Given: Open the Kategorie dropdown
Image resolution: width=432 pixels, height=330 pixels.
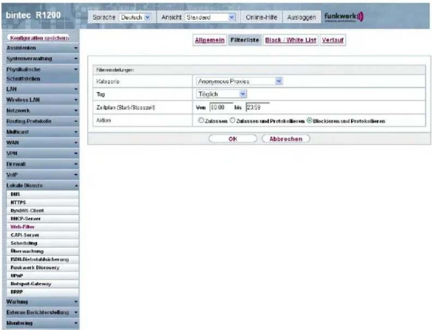Looking at the screenshot, I should tap(240, 81).
